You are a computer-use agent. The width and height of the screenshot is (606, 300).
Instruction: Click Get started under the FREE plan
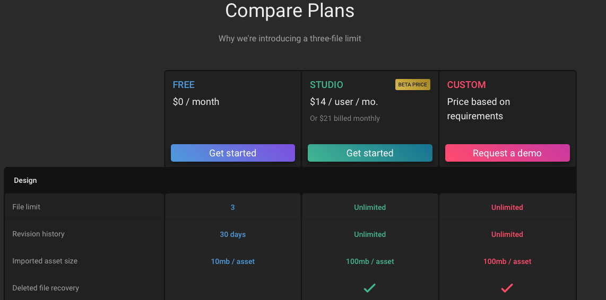tap(232, 153)
